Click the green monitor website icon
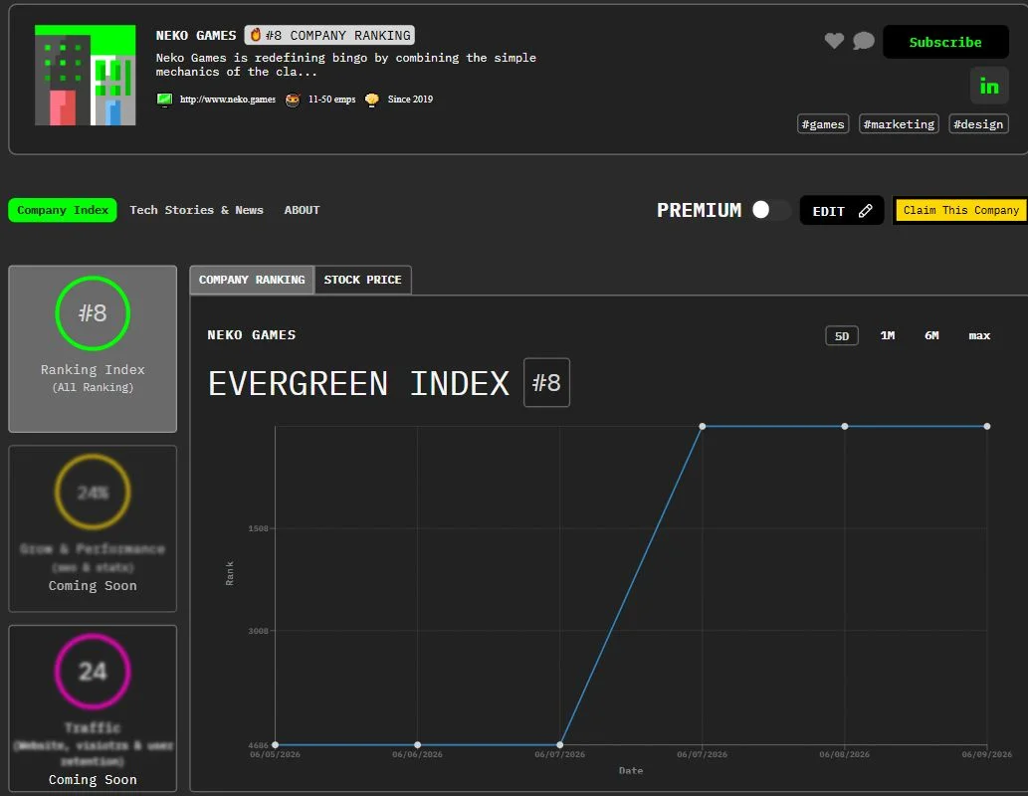 (x=164, y=99)
